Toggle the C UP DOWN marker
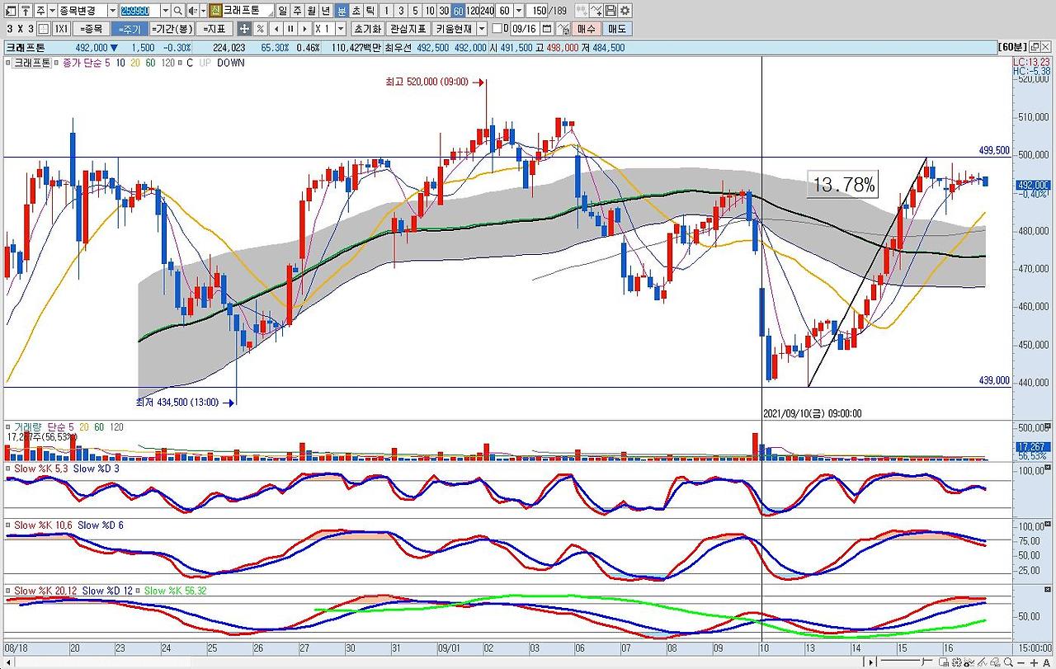Image resolution: width=1056 pixels, height=669 pixels. coord(181,63)
